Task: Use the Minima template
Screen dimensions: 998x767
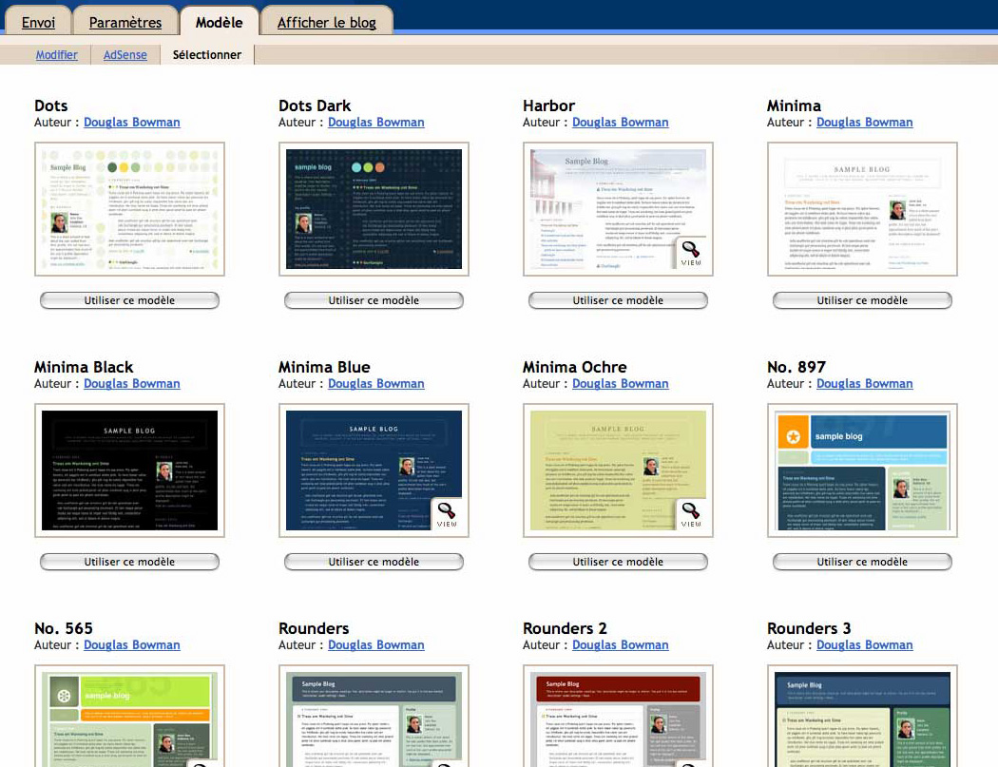Action: pyautogui.click(x=862, y=300)
